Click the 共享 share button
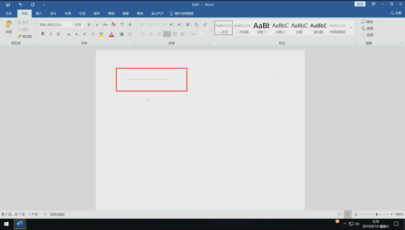The height and width of the screenshot is (230, 405). [x=396, y=13]
